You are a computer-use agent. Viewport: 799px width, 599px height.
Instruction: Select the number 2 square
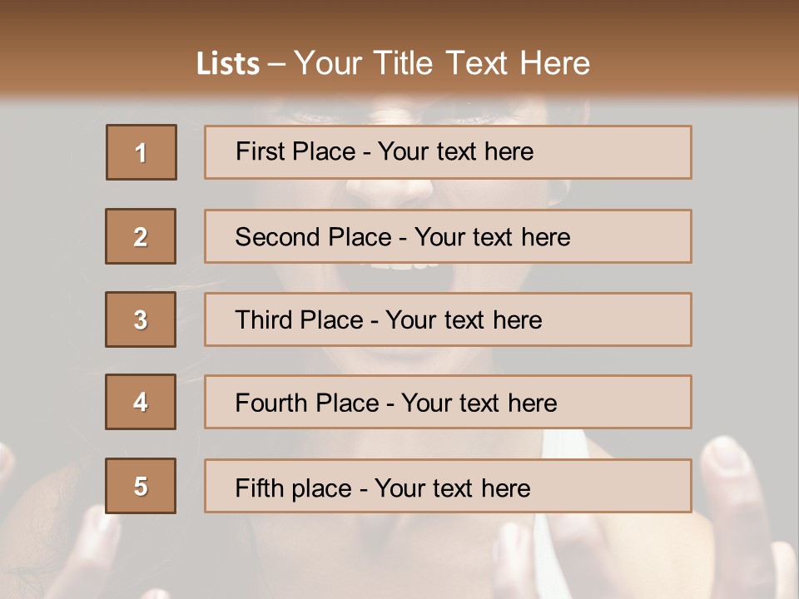click(141, 236)
